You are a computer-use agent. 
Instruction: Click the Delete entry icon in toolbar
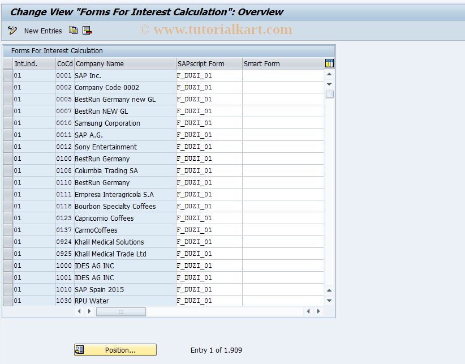point(87,30)
